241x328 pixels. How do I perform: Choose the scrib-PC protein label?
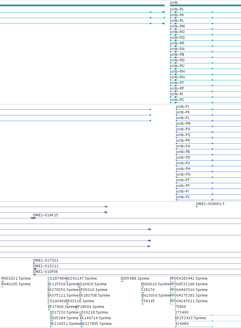pos(183,197)
